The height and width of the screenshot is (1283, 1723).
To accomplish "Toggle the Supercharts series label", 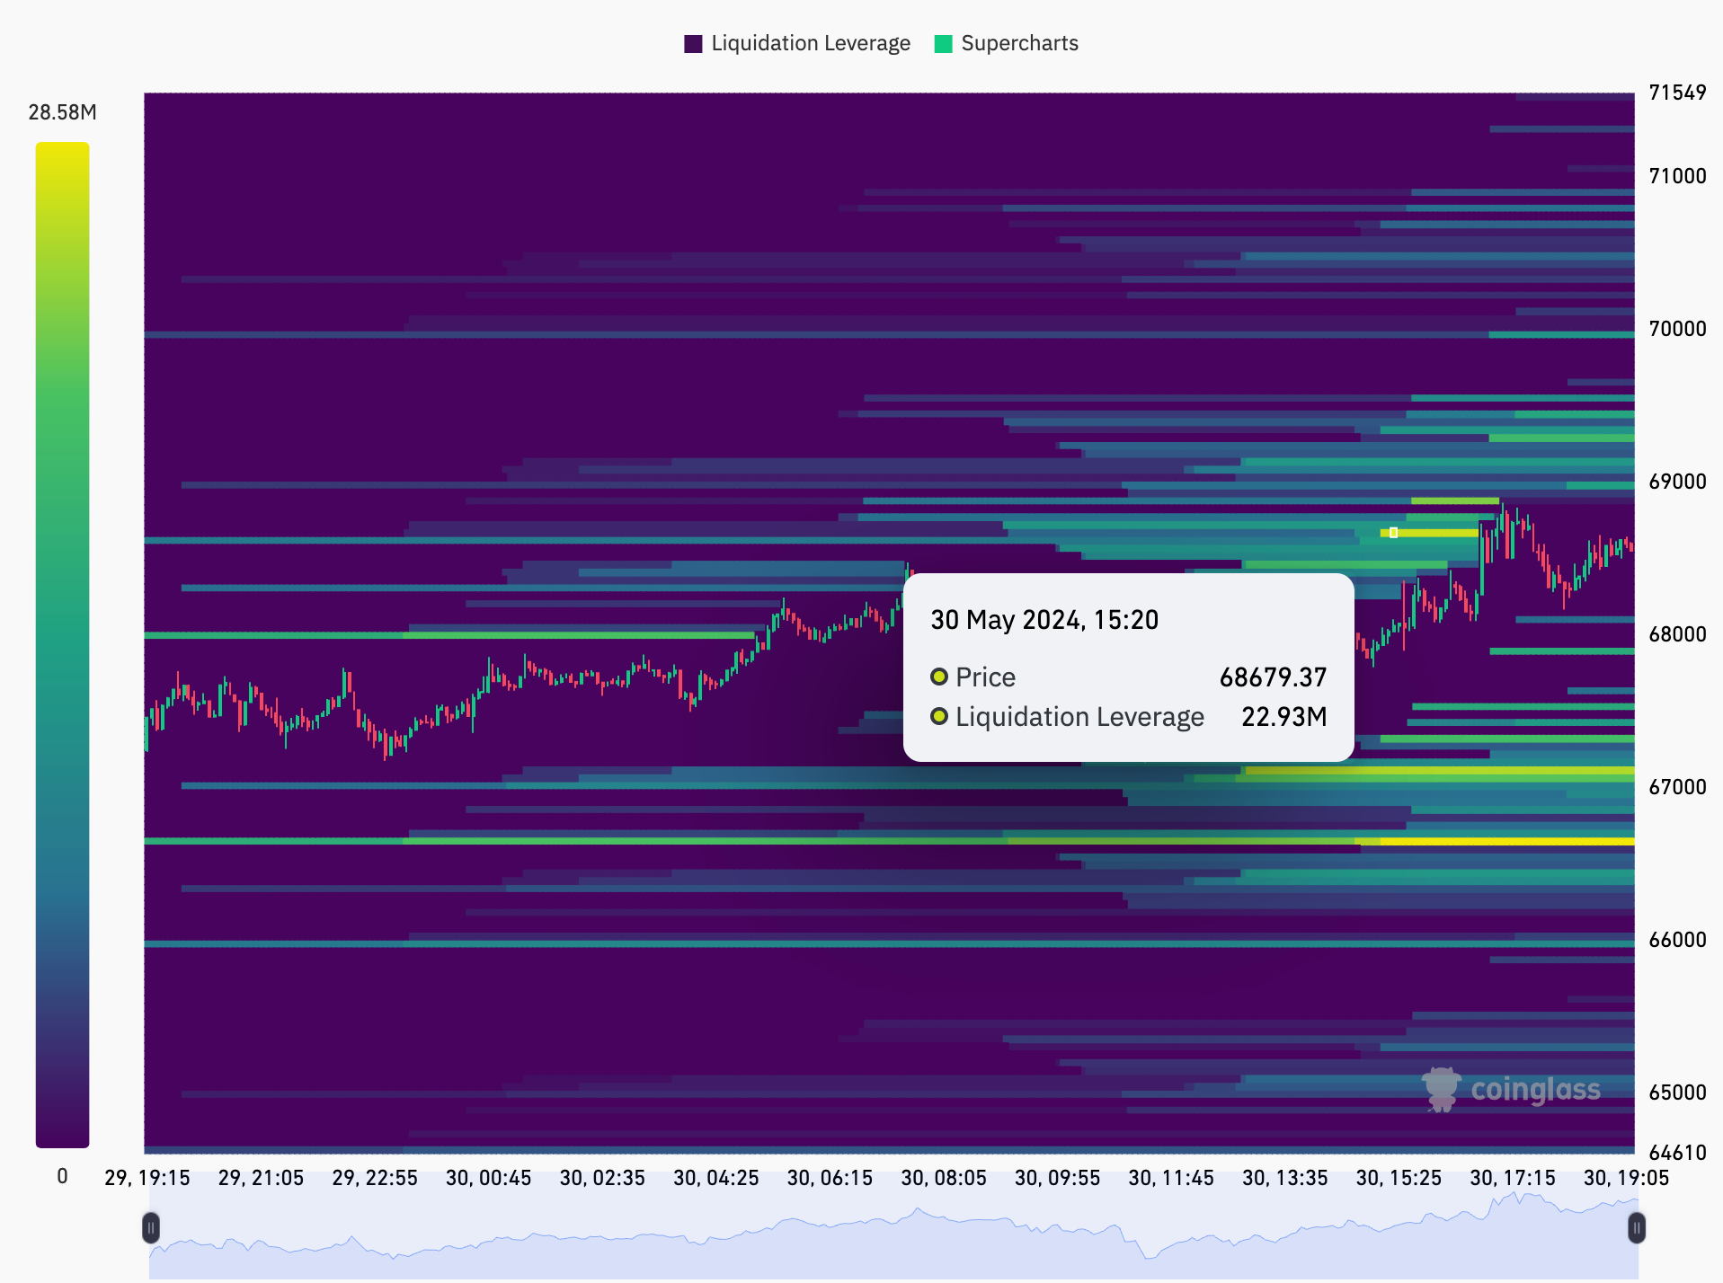I will click(1019, 44).
